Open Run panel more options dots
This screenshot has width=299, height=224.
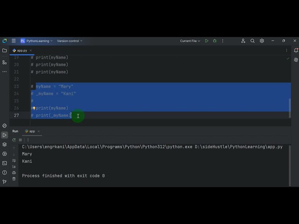click(x=28, y=140)
